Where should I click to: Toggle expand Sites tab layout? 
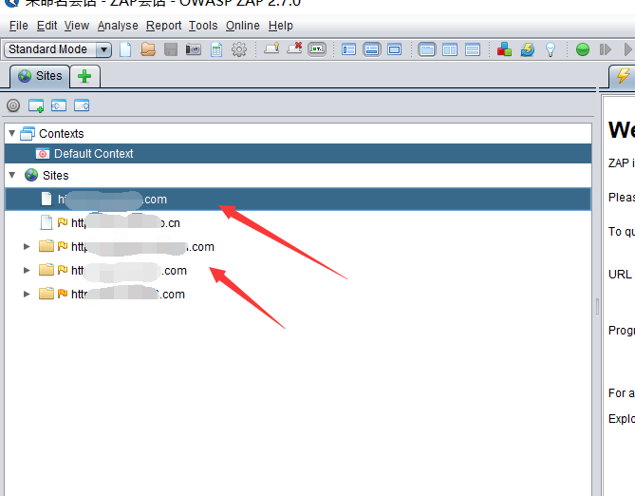point(348,49)
